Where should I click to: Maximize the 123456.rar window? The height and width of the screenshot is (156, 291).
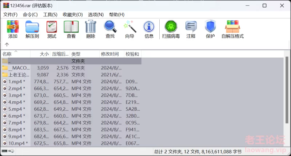click(264, 5)
